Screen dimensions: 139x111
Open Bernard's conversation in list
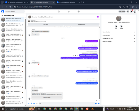(x=12, y=40)
